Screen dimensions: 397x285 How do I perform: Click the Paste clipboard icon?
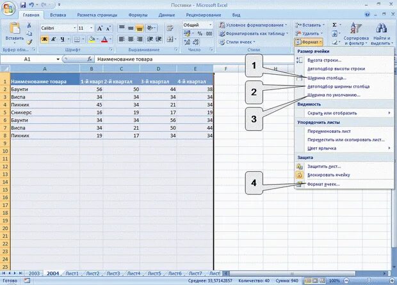point(15,28)
